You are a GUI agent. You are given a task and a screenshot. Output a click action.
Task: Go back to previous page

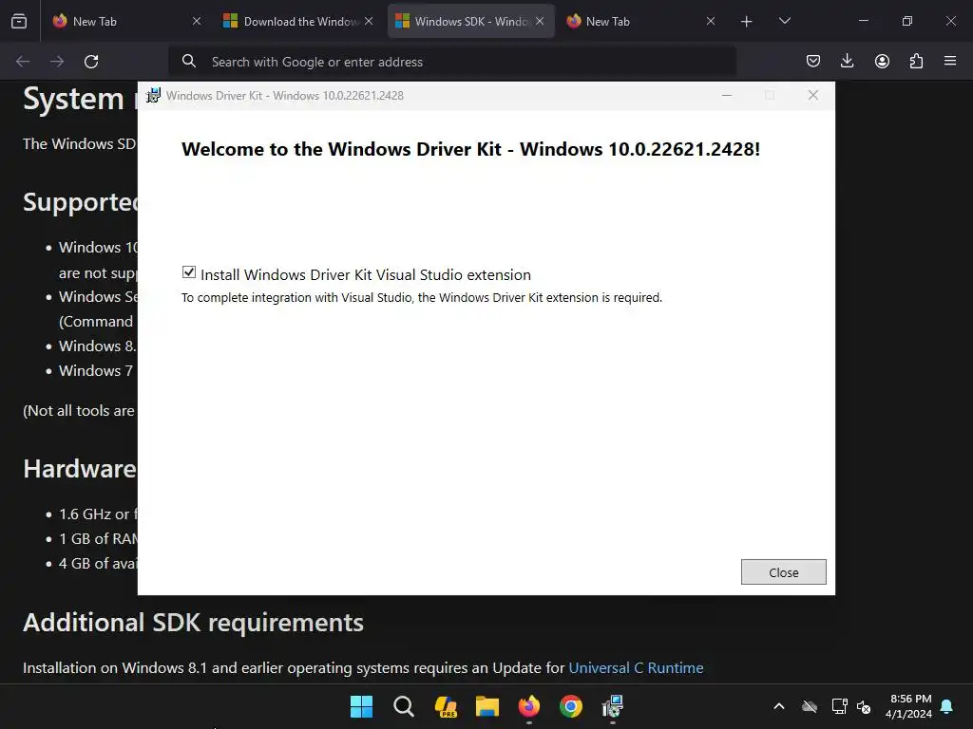(x=23, y=62)
